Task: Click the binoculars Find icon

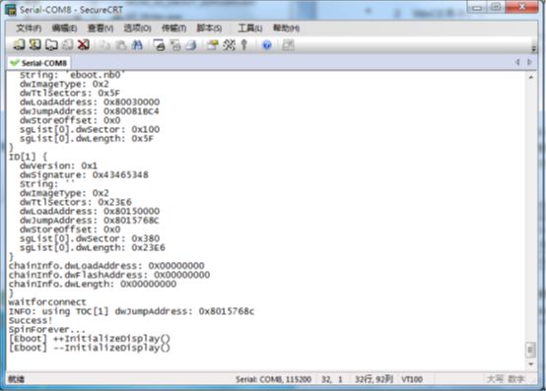Action: [x=137, y=45]
